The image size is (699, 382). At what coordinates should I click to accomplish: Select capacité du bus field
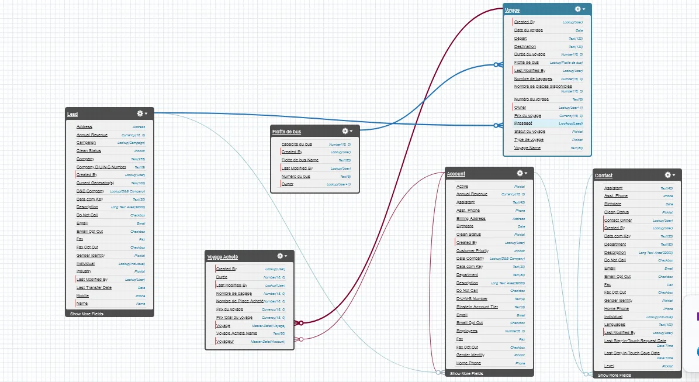pyautogui.click(x=316, y=144)
